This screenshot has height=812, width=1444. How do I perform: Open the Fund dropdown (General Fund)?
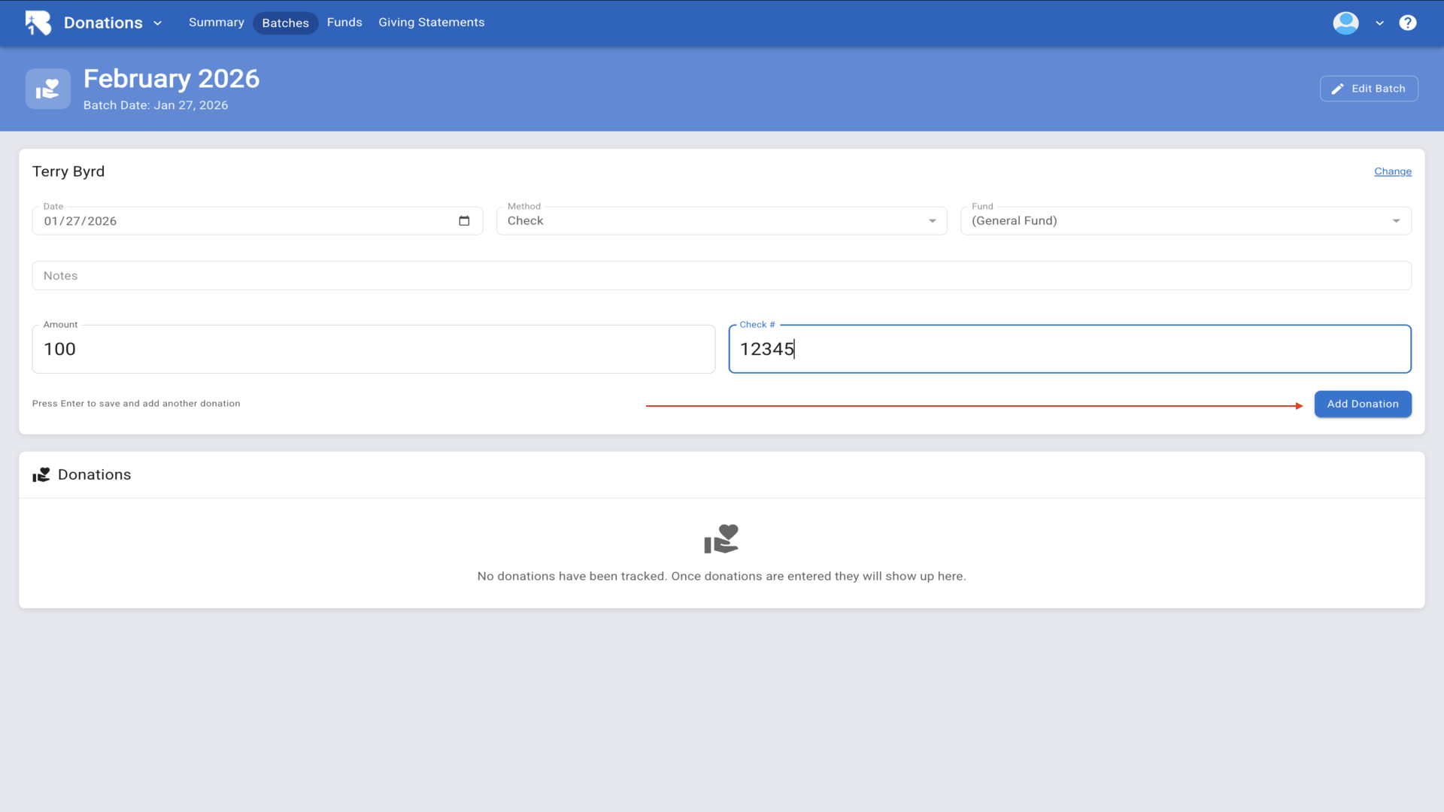1185,221
